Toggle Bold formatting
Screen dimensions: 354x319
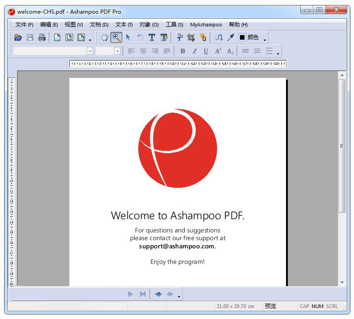tap(182, 51)
